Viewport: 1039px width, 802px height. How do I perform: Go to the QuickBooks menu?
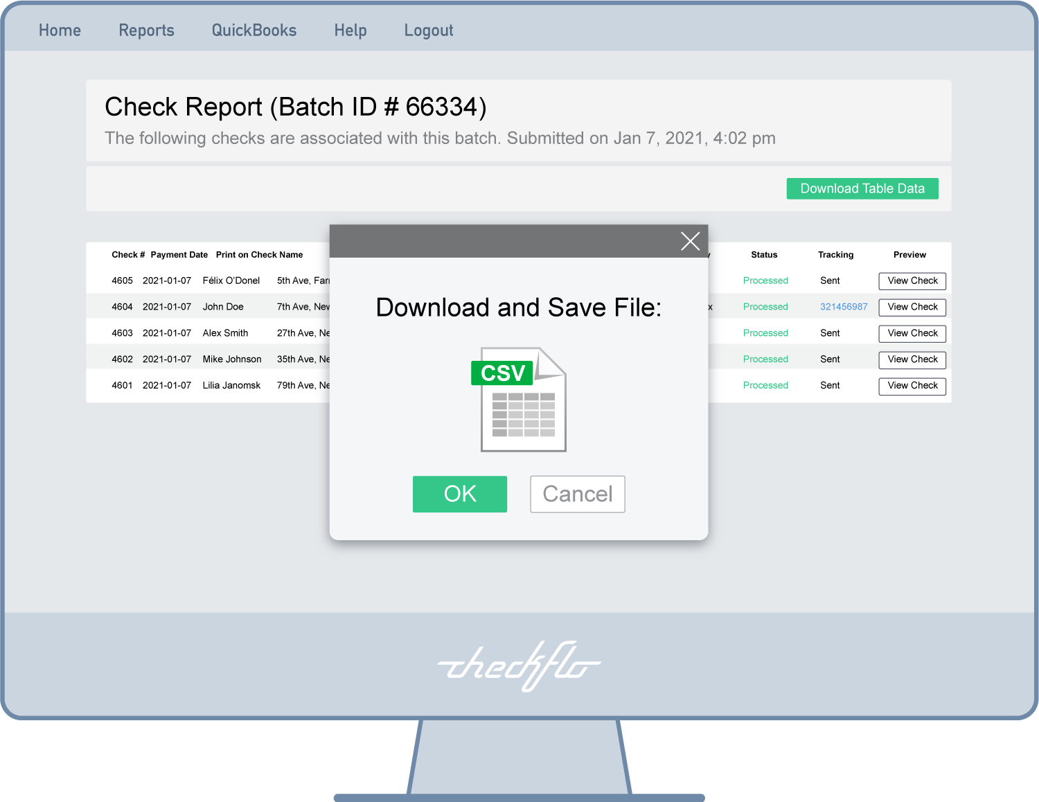coord(254,30)
